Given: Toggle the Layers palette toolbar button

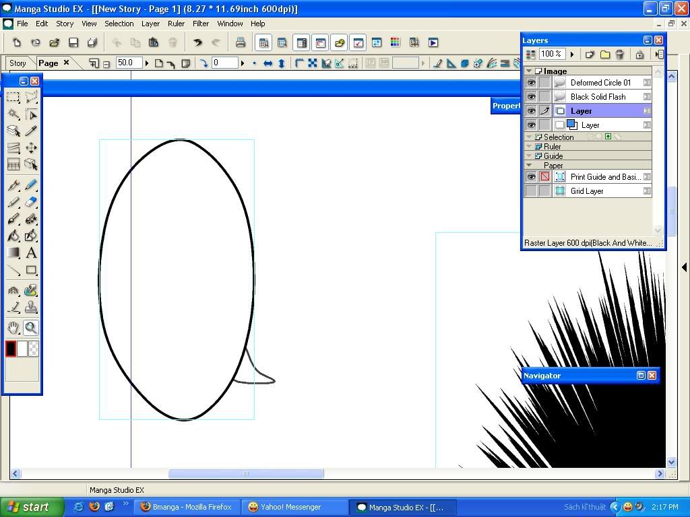Looking at the screenshot, I should pyautogui.click(x=301, y=42).
